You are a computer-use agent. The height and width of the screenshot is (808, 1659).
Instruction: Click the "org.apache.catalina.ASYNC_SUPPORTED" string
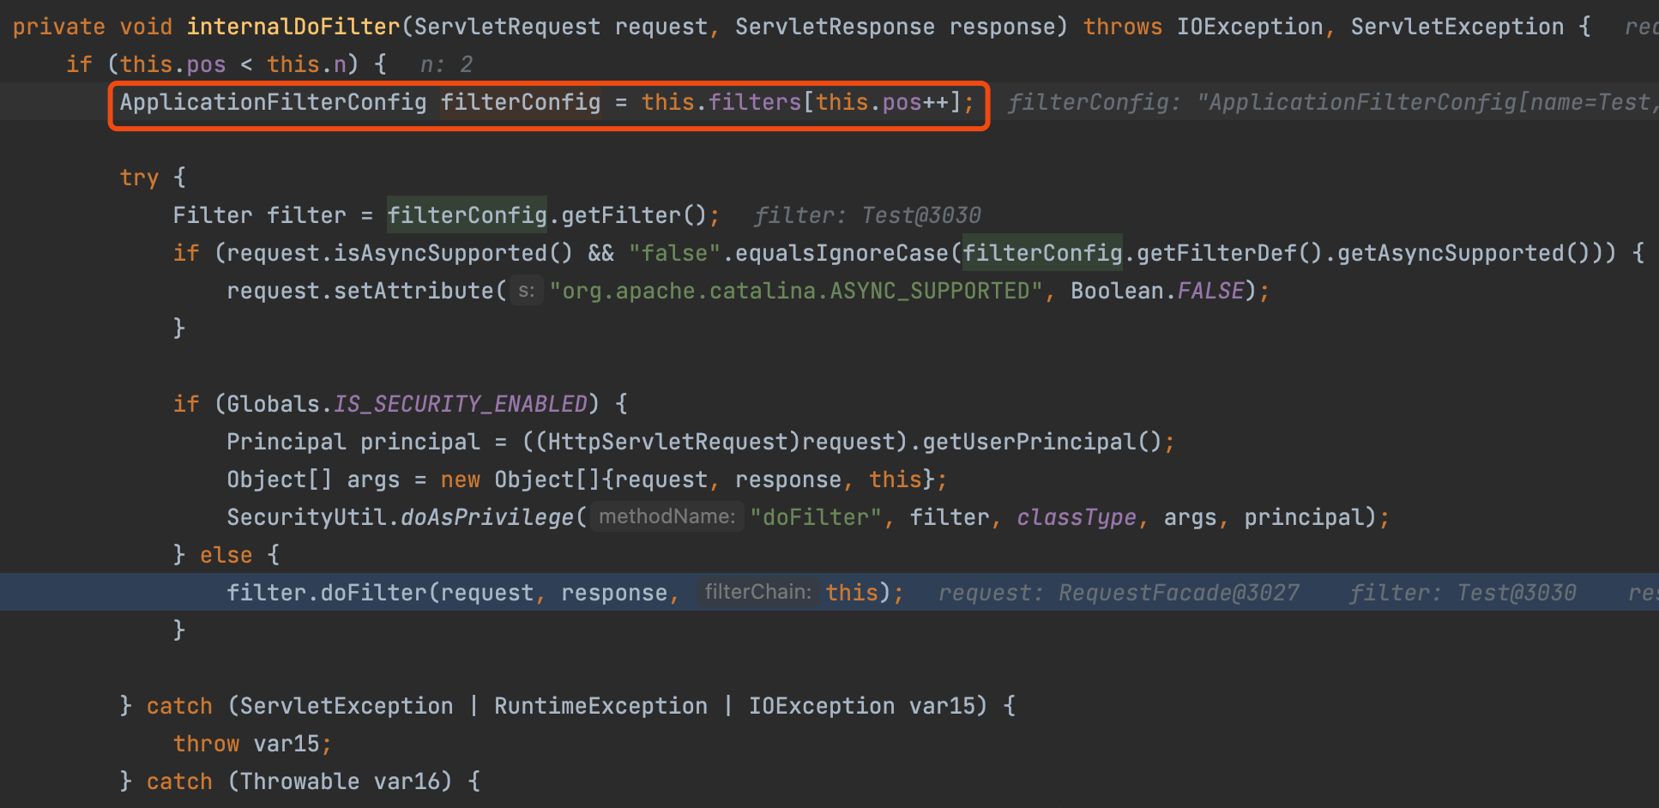(x=796, y=291)
